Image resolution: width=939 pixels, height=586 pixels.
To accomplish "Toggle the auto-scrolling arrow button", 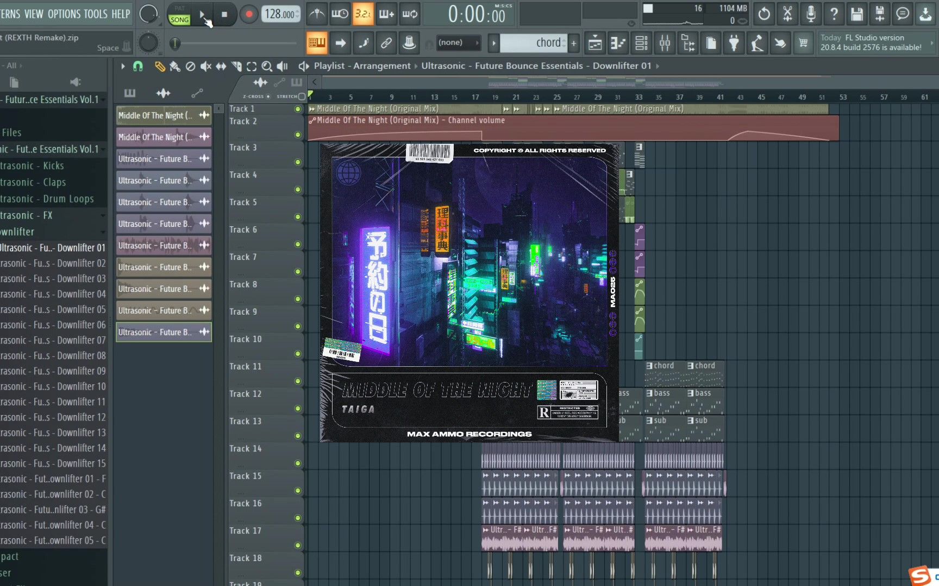I will pyautogui.click(x=340, y=42).
